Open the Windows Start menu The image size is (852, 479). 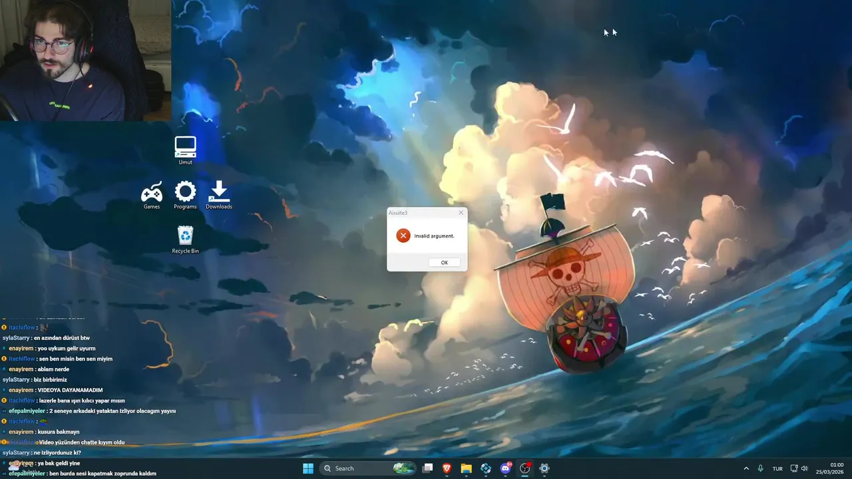pos(308,468)
